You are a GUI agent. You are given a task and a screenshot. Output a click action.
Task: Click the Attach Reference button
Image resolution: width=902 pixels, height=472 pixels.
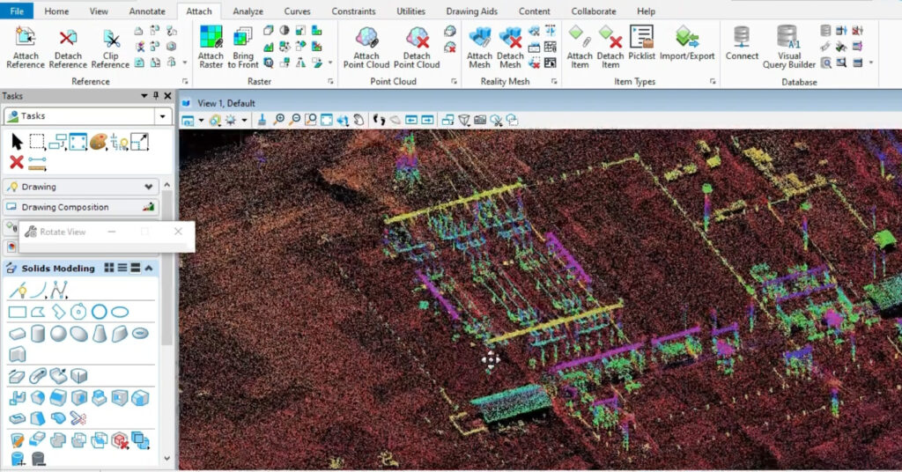pyautogui.click(x=26, y=48)
